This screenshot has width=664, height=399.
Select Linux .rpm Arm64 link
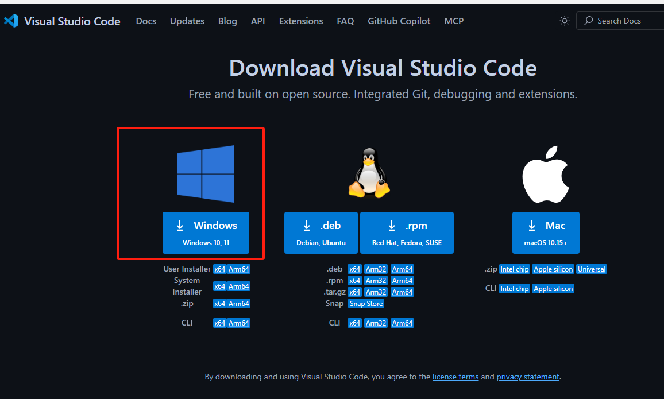pos(402,281)
